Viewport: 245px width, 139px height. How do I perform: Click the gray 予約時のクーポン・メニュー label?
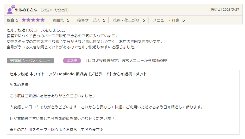30,61
